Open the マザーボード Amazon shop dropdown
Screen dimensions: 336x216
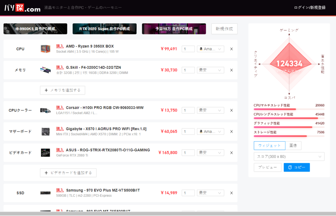coord(210,131)
